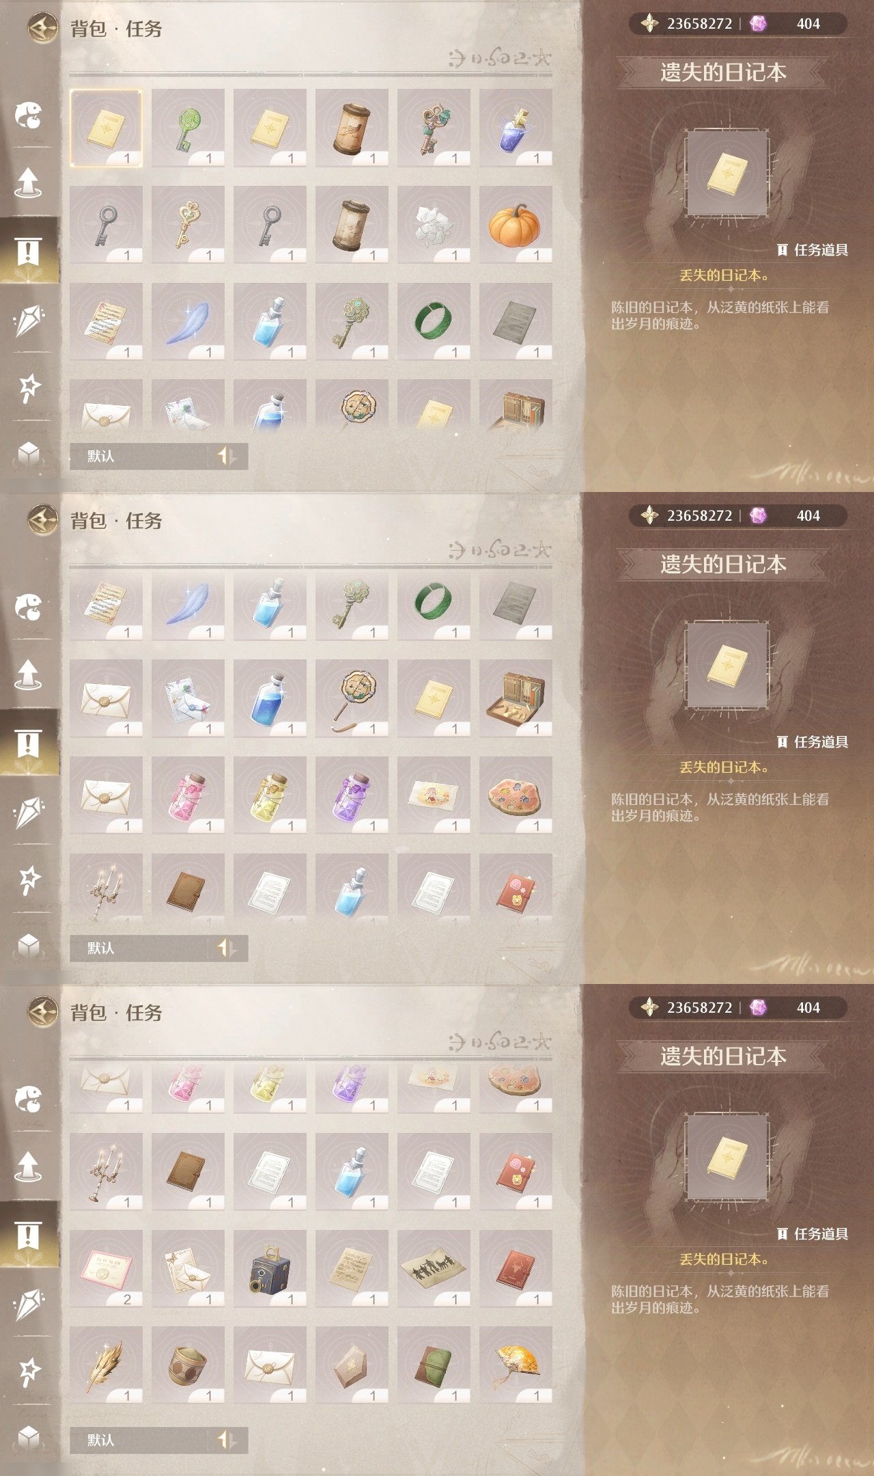Select the pale crystal shard item
Viewport: 874px width, 1476px height.
[x=352, y=1365]
